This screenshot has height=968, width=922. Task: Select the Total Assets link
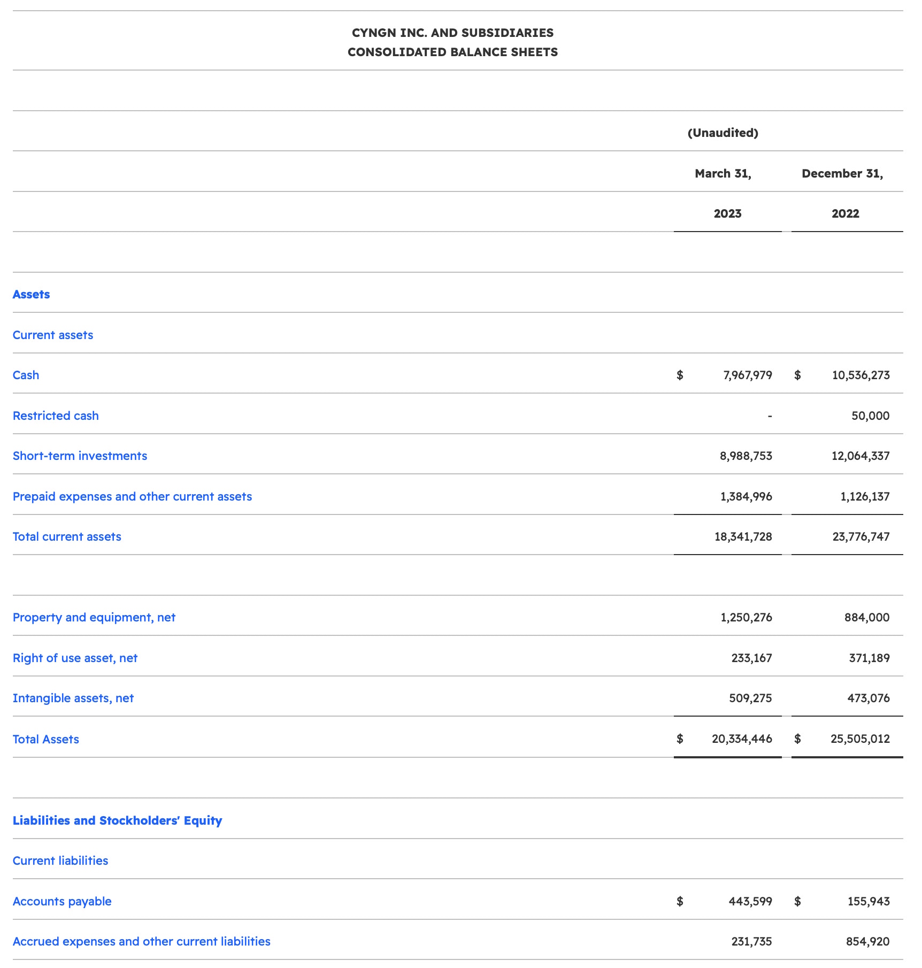pos(46,740)
